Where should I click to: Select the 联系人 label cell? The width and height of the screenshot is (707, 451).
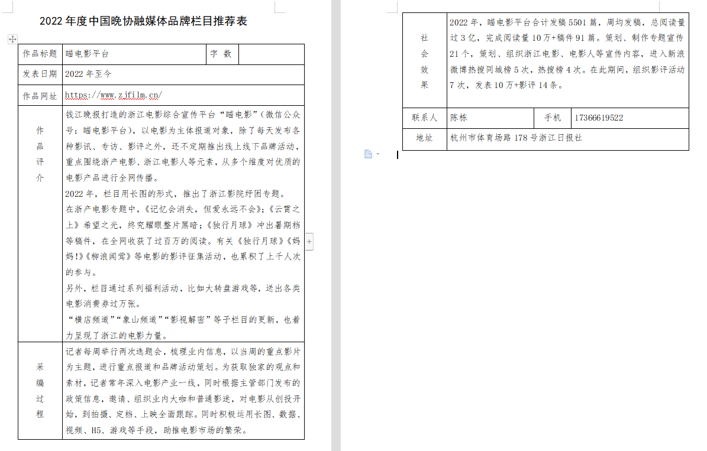(424, 118)
